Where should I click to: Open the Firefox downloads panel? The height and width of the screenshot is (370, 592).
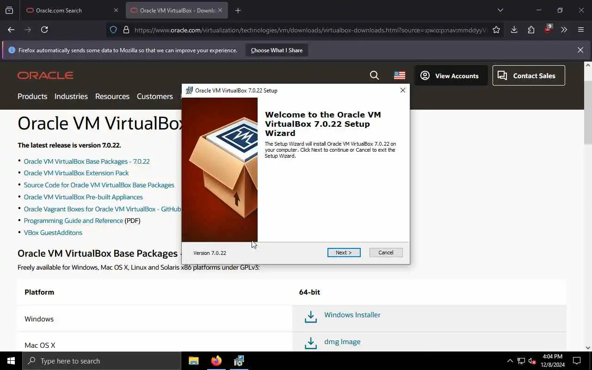(514, 30)
